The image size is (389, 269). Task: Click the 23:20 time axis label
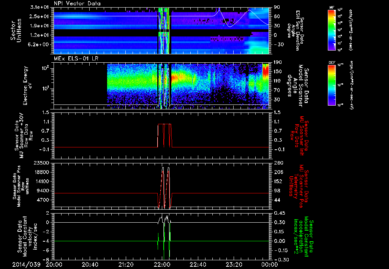(234, 264)
